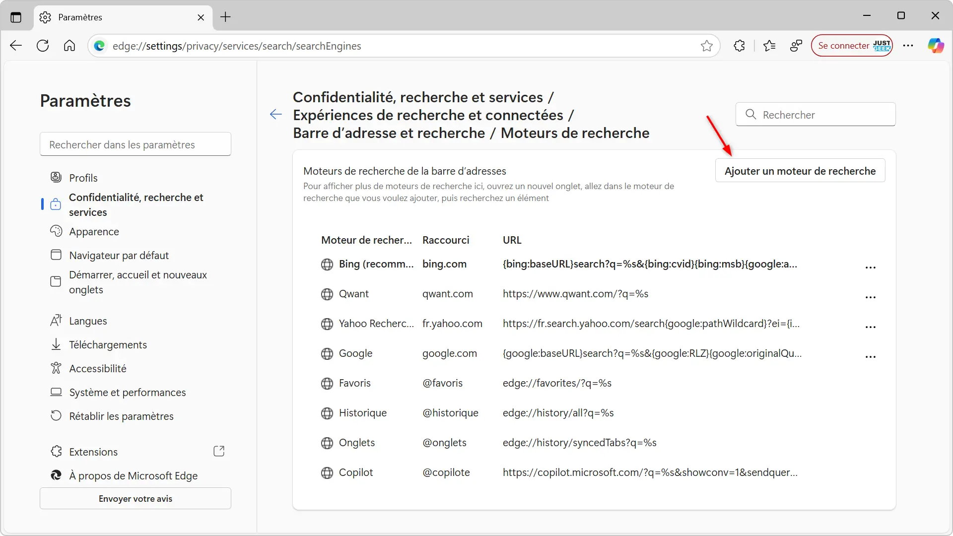Click edge://history/syncedTabs?q=%s URL

point(579,443)
